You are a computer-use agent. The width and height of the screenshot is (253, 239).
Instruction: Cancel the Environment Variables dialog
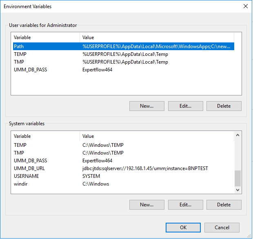[222, 228]
